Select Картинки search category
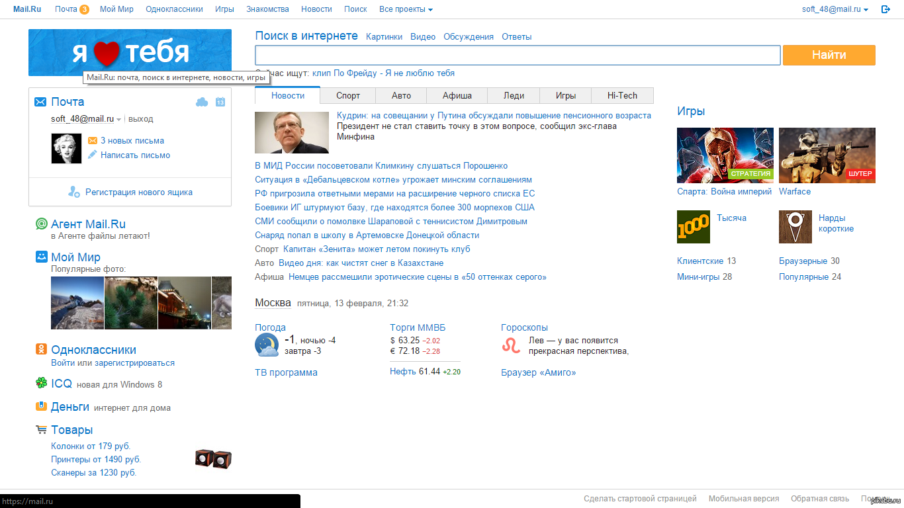The height and width of the screenshot is (508, 904). pos(384,37)
